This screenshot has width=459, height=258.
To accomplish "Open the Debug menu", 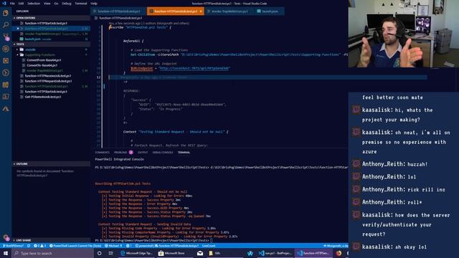I will coord(67,4).
